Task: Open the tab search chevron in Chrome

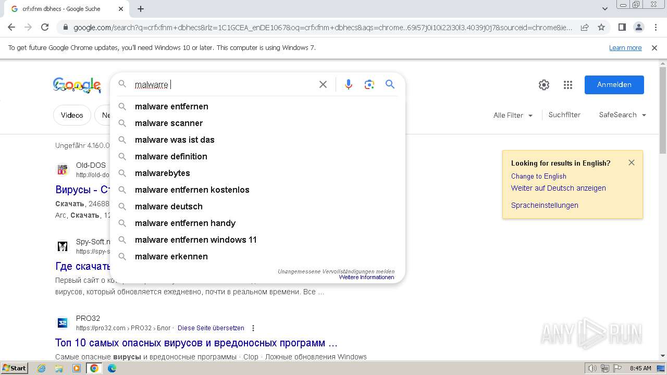Action: tap(605, 9)
